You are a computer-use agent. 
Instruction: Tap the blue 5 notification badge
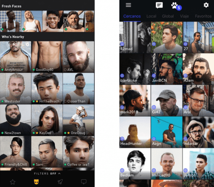point(179,8)
